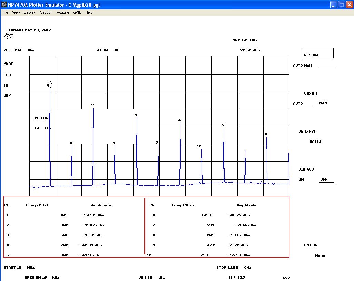Screen dimensions: 354x281
Task: Expand the Caption menu
Action: pos(46,12)
